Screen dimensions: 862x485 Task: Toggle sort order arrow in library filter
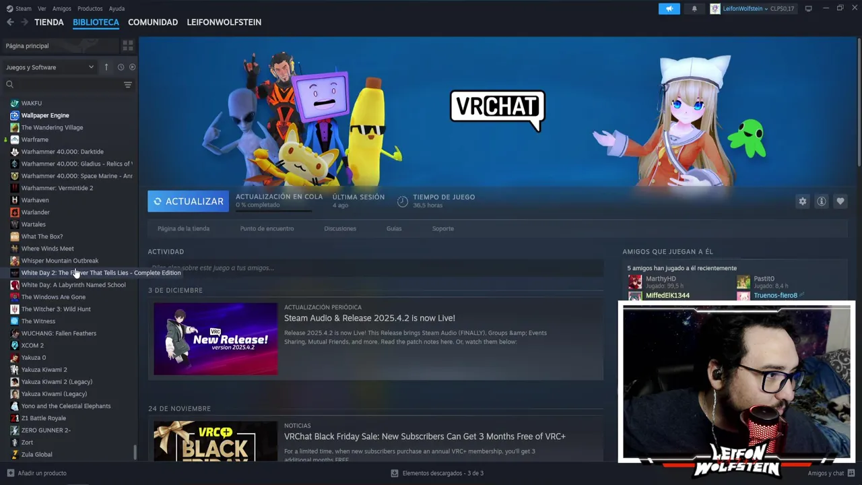pos(106,67)
